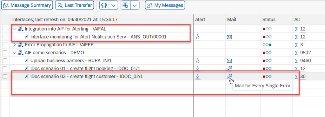Click the Message Summary button
The width and height of the screenshot is (325, 117).
pos(27,5)
